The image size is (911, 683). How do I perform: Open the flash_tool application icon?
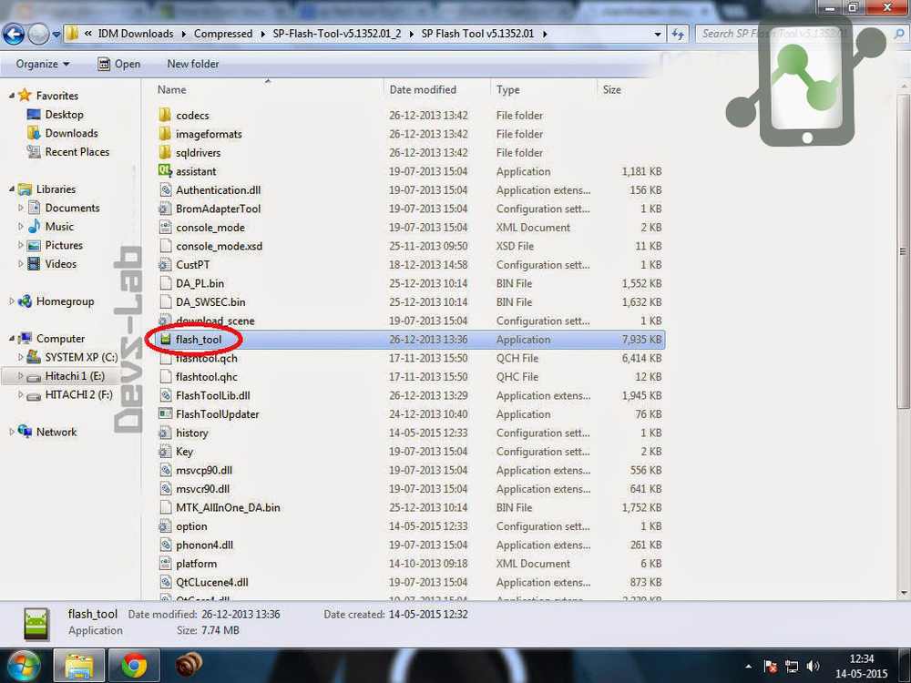click(166, 339)
